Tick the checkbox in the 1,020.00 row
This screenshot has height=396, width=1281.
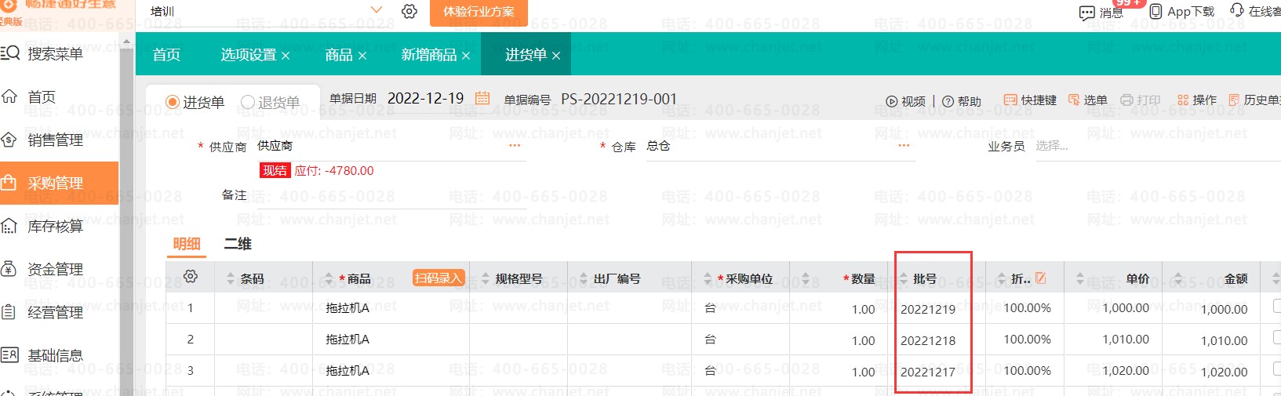click(1277, 369)
